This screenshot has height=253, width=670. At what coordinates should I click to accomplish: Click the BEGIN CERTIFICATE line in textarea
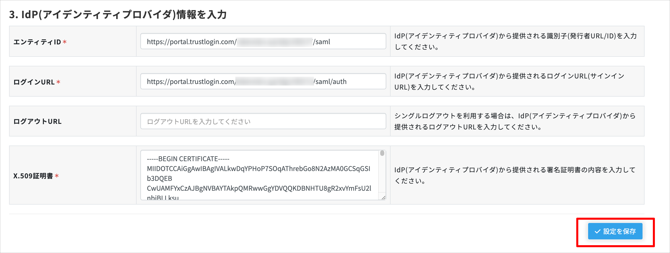point(188,159)
